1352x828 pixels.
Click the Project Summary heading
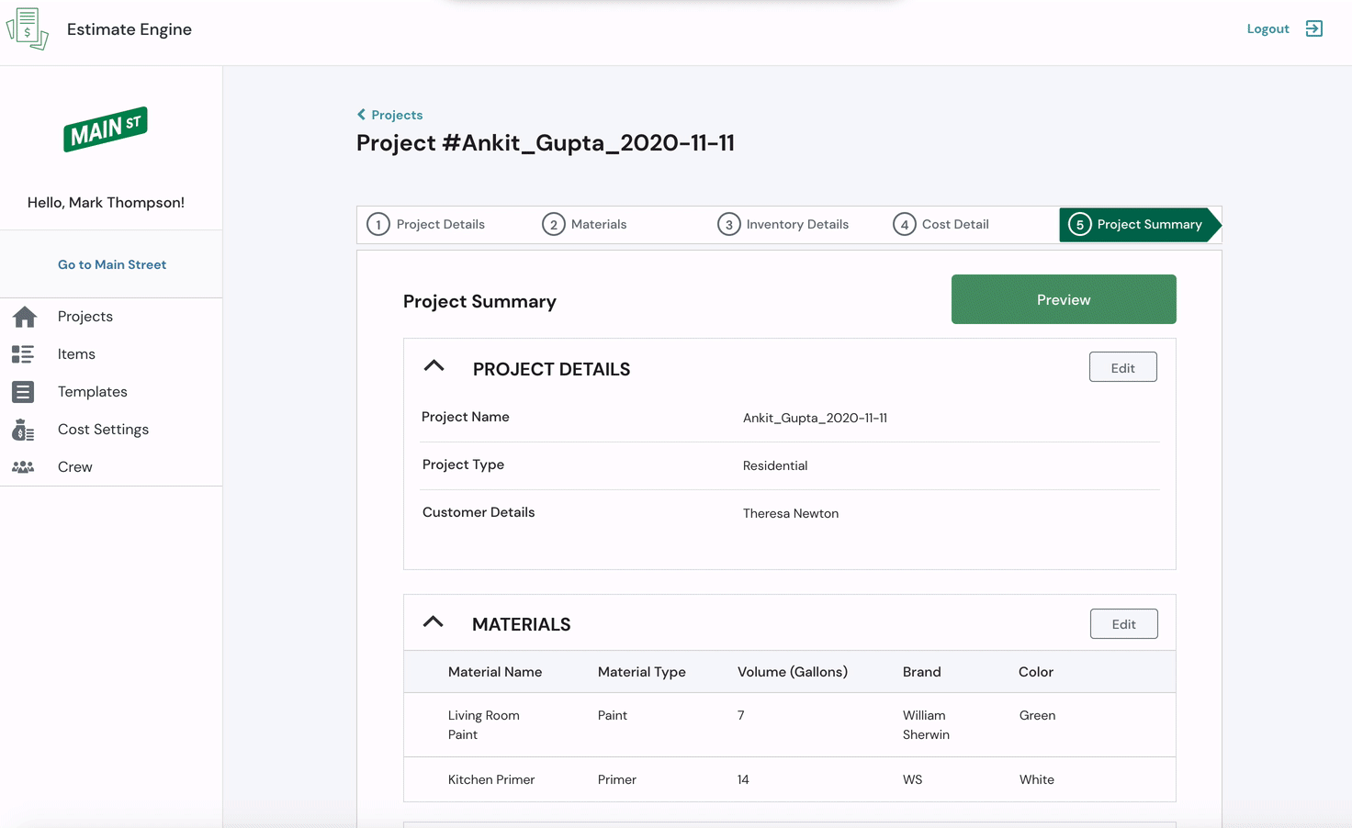click(x=479, y=302)
